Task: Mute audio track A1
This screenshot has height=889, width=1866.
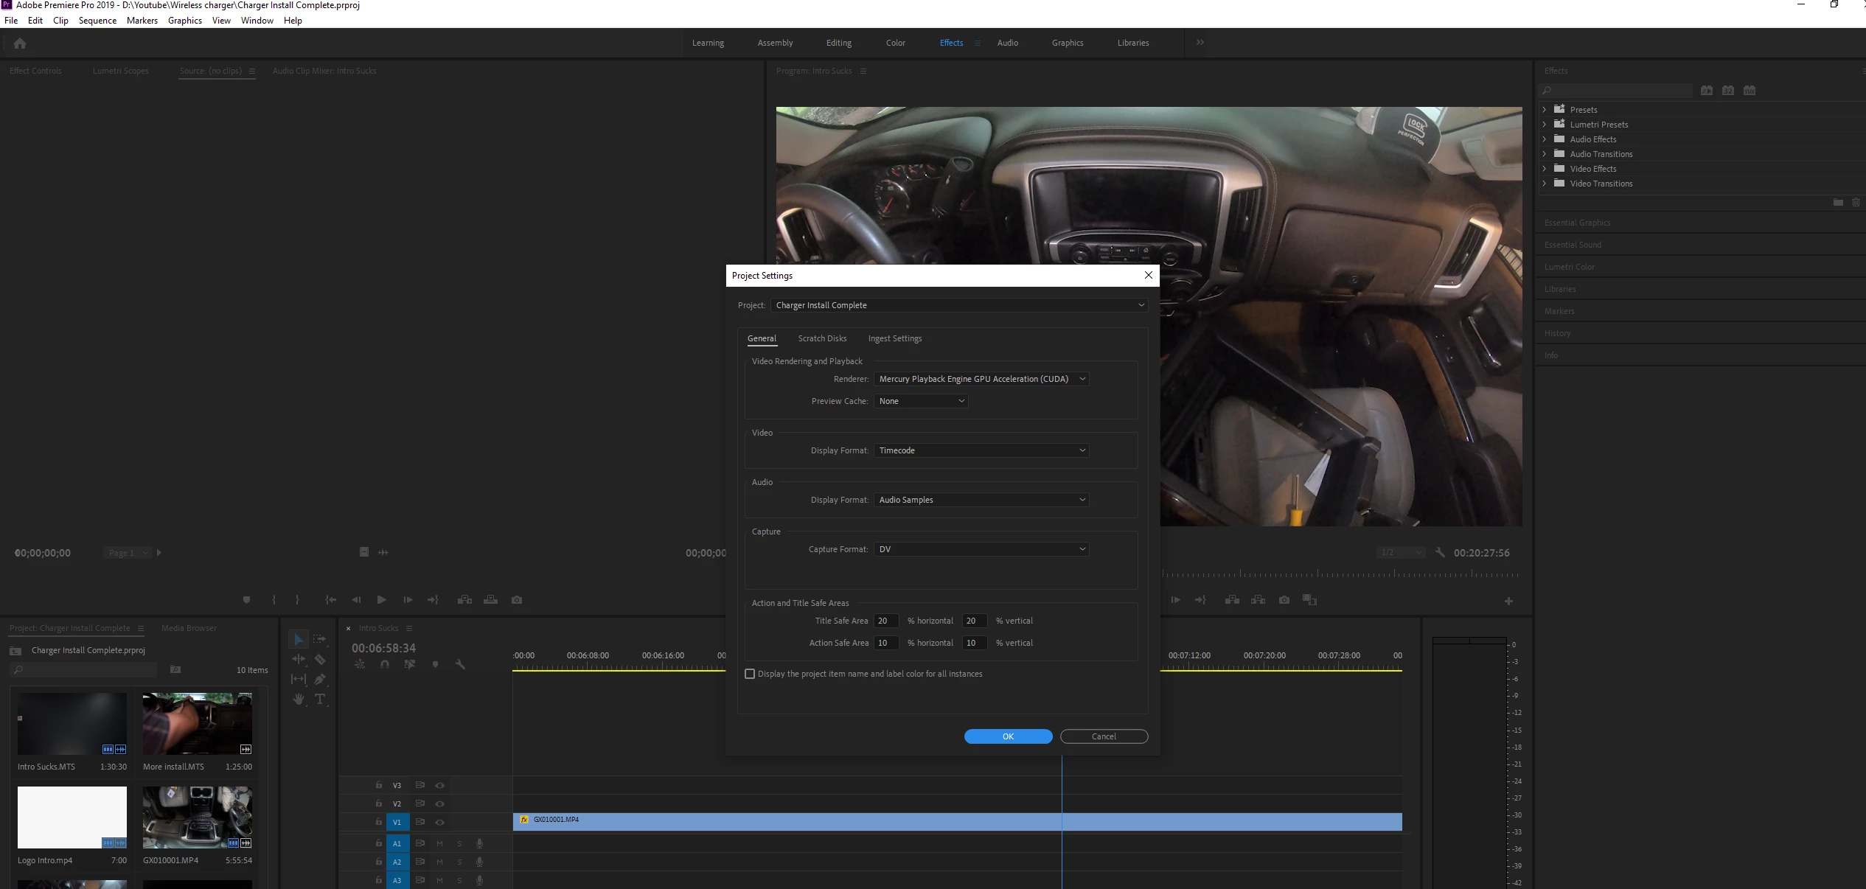Action: point(440,843)
